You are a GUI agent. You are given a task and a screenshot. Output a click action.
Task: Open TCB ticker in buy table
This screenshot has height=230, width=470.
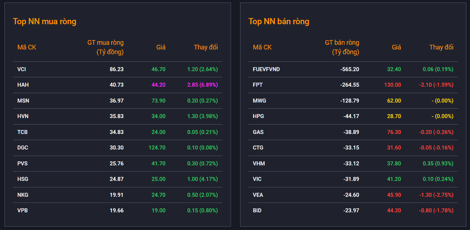[22, 132]
